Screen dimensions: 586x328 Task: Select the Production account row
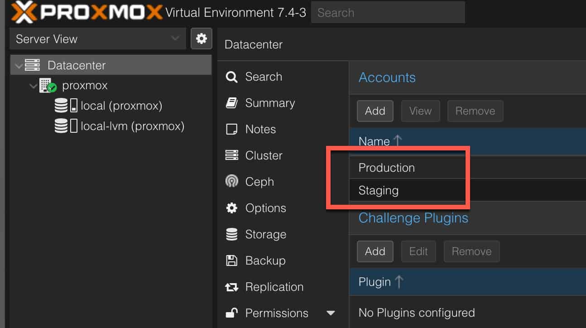(467, 168)
